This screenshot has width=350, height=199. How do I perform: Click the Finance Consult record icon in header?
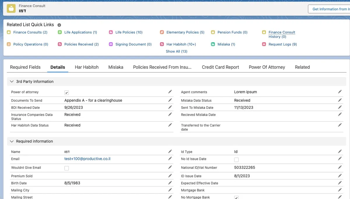coord(11,8)
